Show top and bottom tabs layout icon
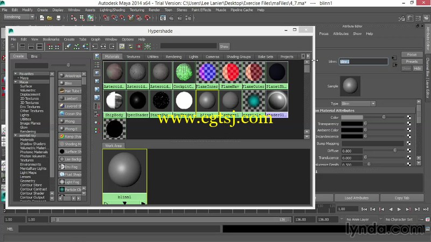This screenshot has width=431, height=242. pos(39,47)
